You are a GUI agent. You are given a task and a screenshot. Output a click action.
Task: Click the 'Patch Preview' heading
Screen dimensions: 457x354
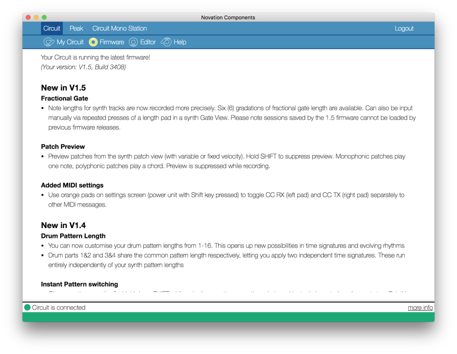[63, 147]
